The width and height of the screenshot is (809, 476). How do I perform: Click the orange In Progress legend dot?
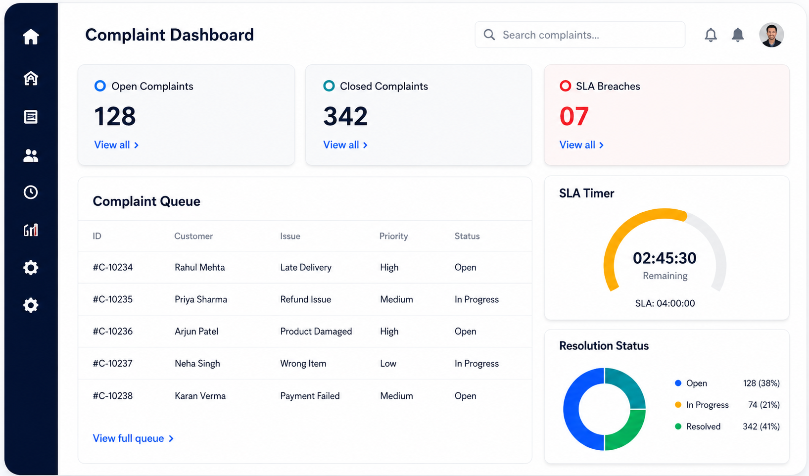[x=678, y=405]
